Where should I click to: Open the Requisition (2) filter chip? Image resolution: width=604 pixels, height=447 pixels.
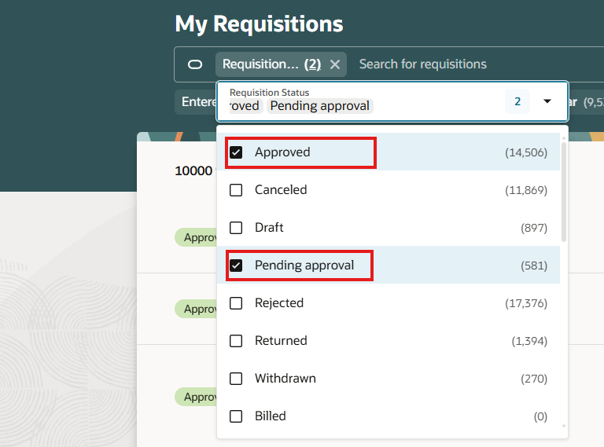point(271,64)
